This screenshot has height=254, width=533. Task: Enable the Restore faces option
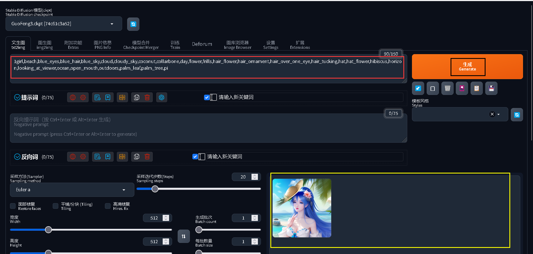[x=12, y=206]
